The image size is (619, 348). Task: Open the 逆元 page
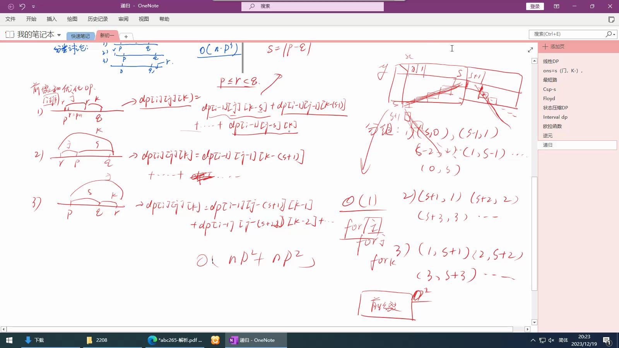click(548, 135)
